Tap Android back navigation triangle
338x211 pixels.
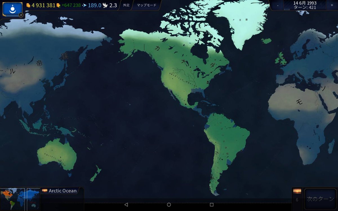[126, 205]
